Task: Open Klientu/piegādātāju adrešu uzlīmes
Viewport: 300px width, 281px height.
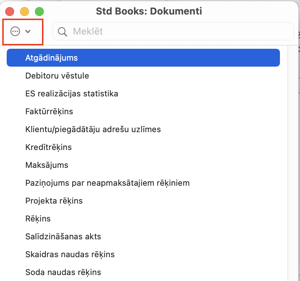Action: [x=93, y=130]
